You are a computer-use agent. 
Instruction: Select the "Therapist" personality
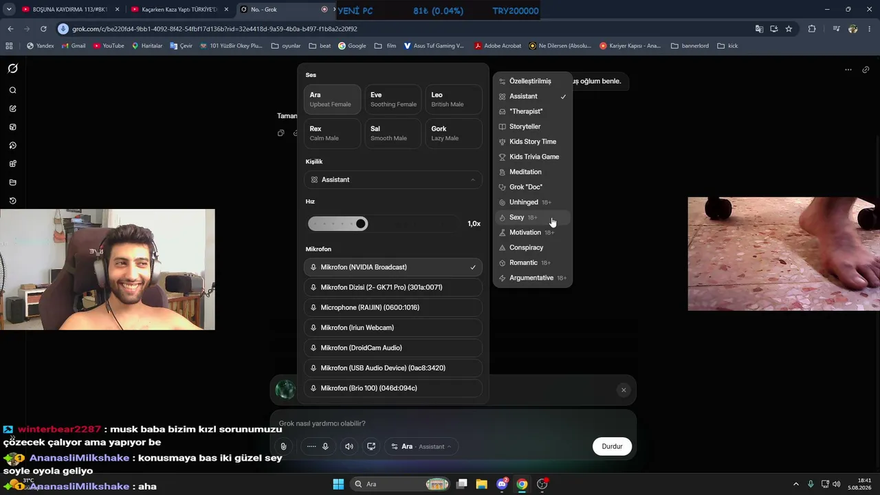[533, 111]
